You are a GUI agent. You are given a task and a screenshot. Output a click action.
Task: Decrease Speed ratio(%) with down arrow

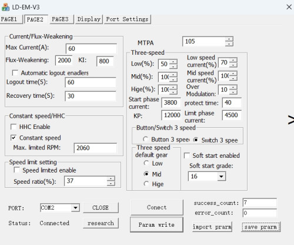[111, 183]
